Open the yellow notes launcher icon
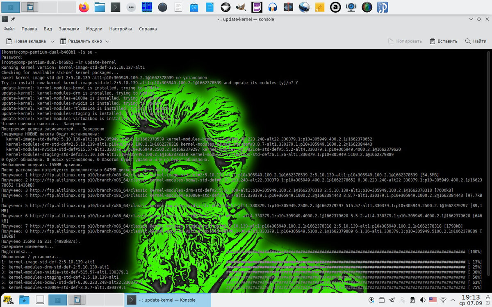The height and width of the screenshot is (307, 492). coord(320,7)
